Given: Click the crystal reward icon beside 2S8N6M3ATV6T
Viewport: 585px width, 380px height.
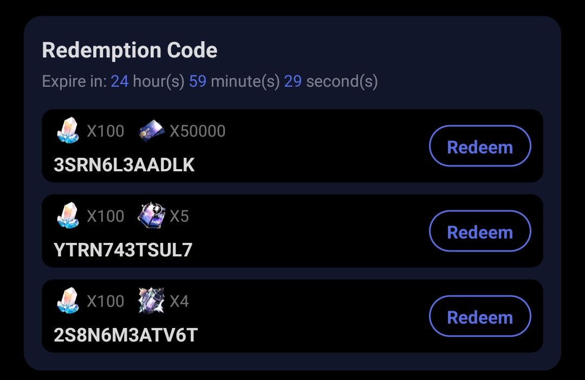Looking at the screenshot, I should (x=68, y=301).
